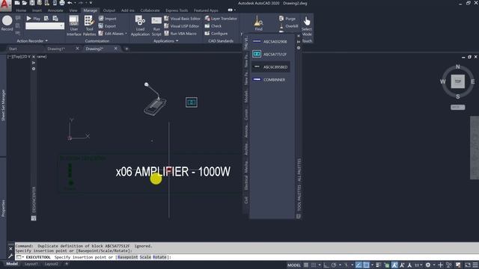The height and width of the screenshot is (269, 479).
Task: Toggle 2D object snap in status bar
Action: click(366, 265)
